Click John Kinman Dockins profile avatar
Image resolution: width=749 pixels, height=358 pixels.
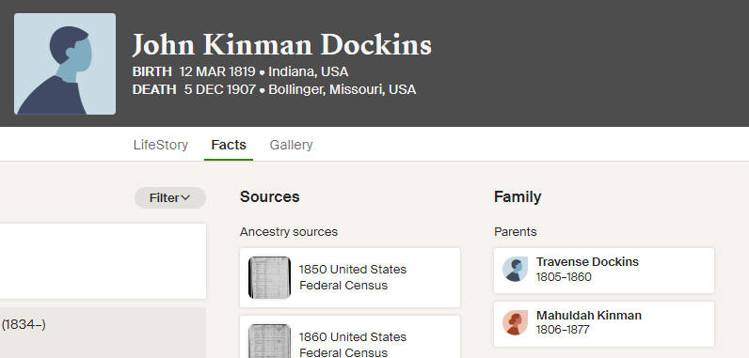pyautogui.click(x=65, y=64)
